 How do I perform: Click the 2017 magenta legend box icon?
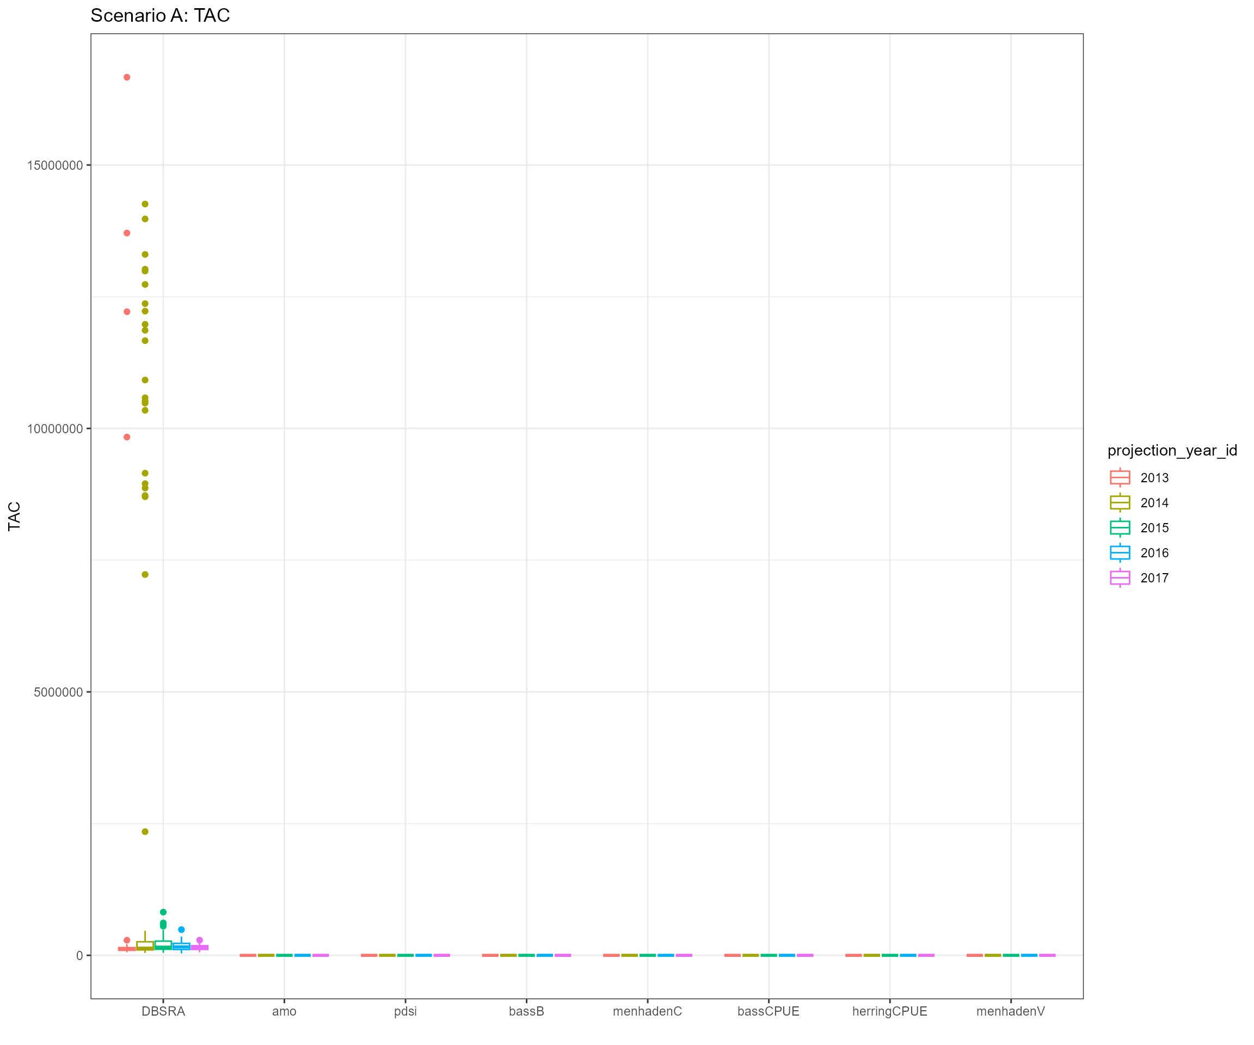coord(1120,578)
